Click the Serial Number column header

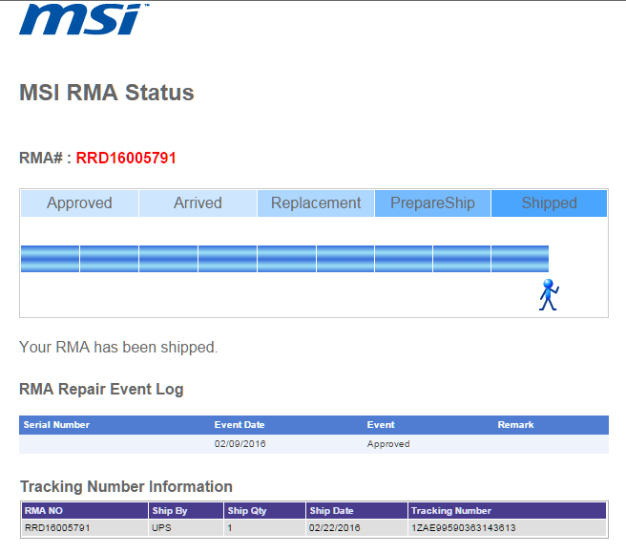tap(56, 424)
